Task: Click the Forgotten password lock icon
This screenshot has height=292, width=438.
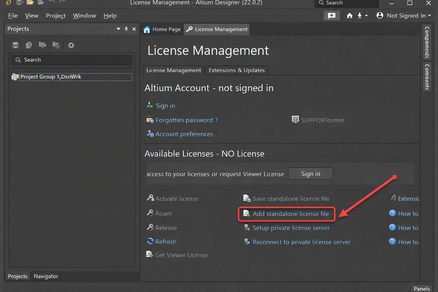Action: point(150,120)
